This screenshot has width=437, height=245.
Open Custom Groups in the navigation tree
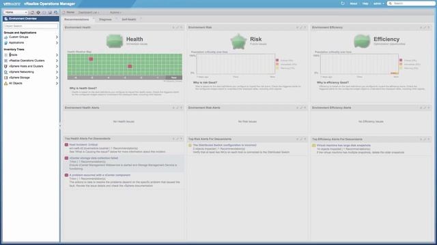[18, 37]
